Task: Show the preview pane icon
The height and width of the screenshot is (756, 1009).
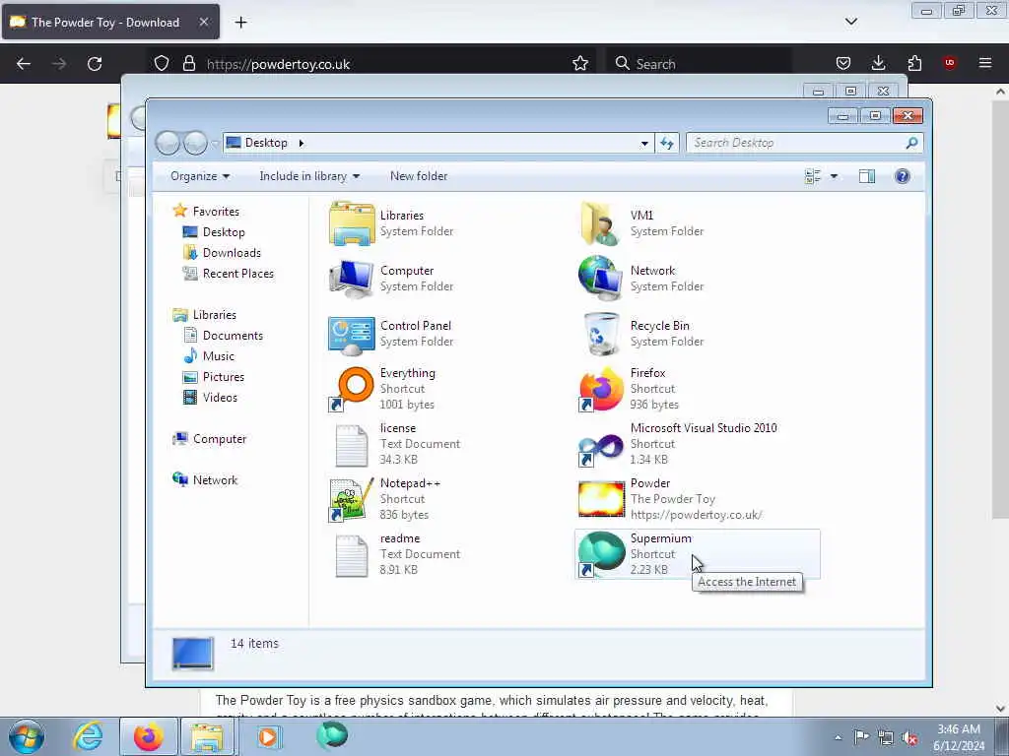Action: (867, 176)
